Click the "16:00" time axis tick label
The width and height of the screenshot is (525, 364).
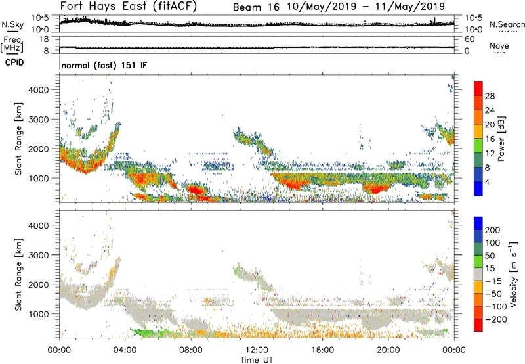322,350
